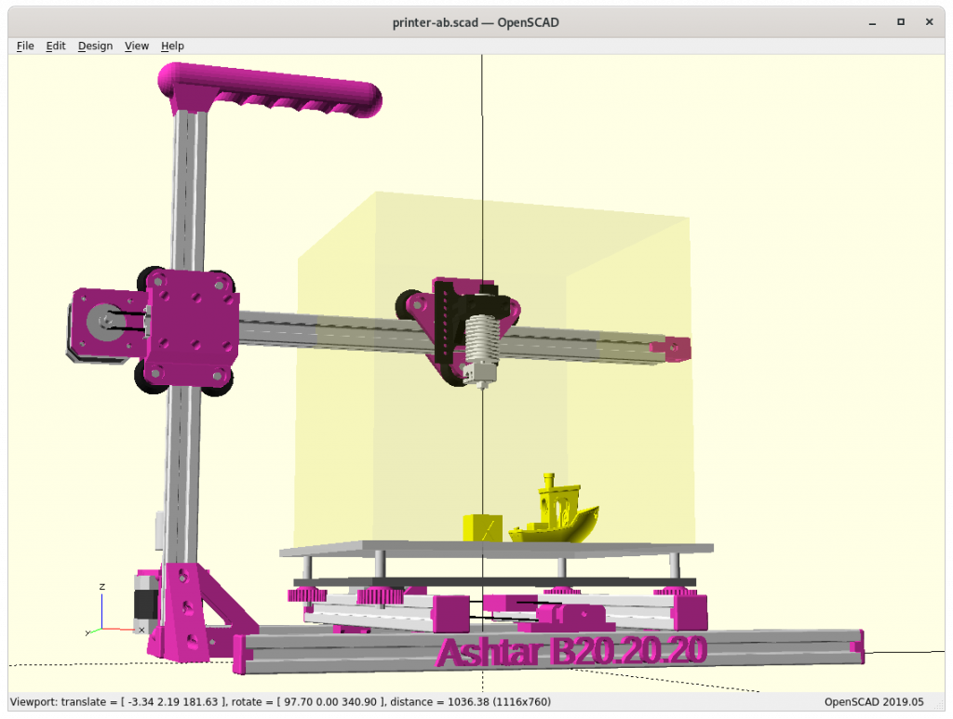Click the yellow calibration cube on bed
953x719 pixels.
pos(483,527)
